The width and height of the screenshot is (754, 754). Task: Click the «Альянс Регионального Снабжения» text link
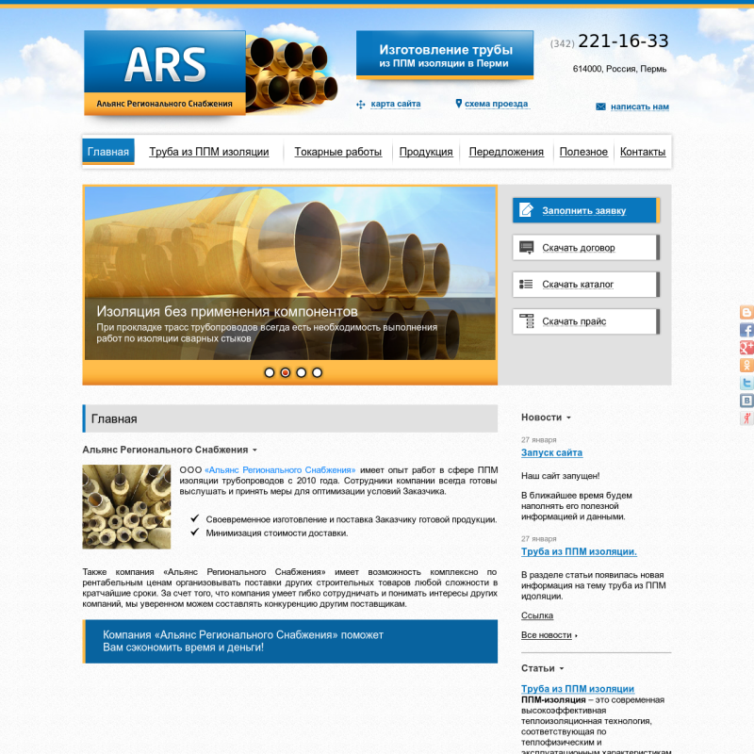280,470
